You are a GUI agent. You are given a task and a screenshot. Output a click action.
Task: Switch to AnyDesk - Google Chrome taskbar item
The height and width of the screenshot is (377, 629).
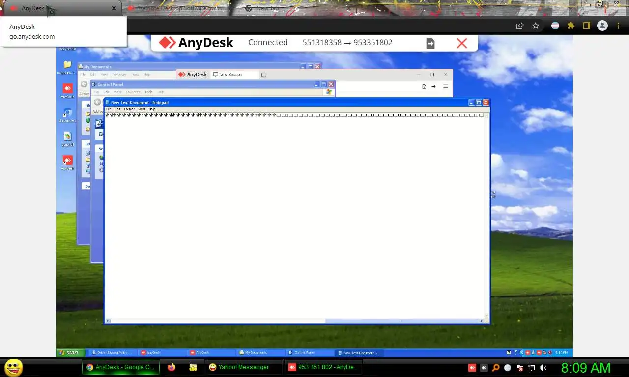pos(120,367)
